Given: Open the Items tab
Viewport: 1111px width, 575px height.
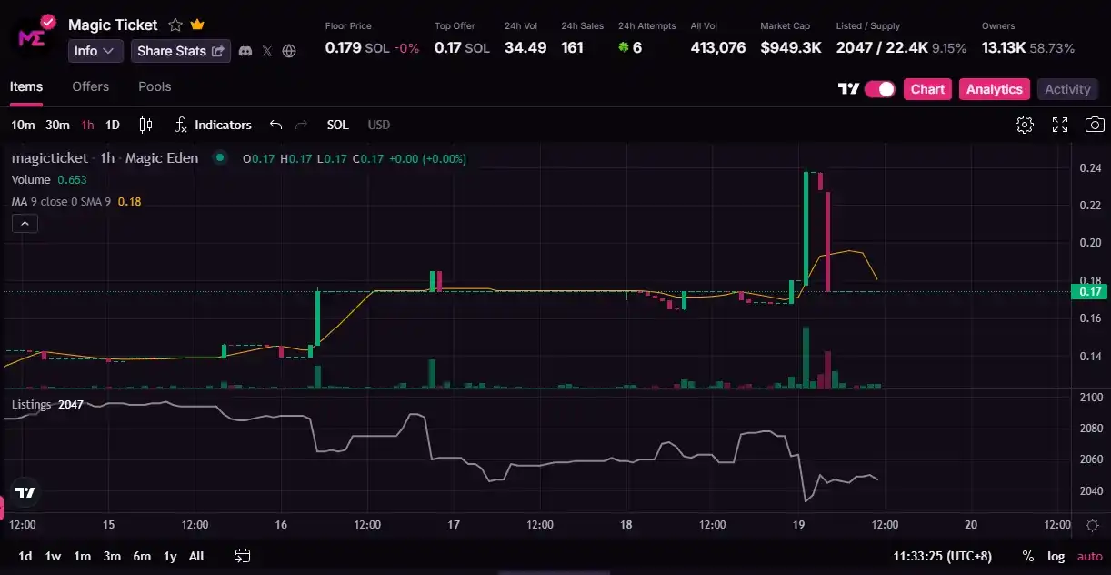Looking at the screenshot, I should pyautogui.click(x=26, y=86).
